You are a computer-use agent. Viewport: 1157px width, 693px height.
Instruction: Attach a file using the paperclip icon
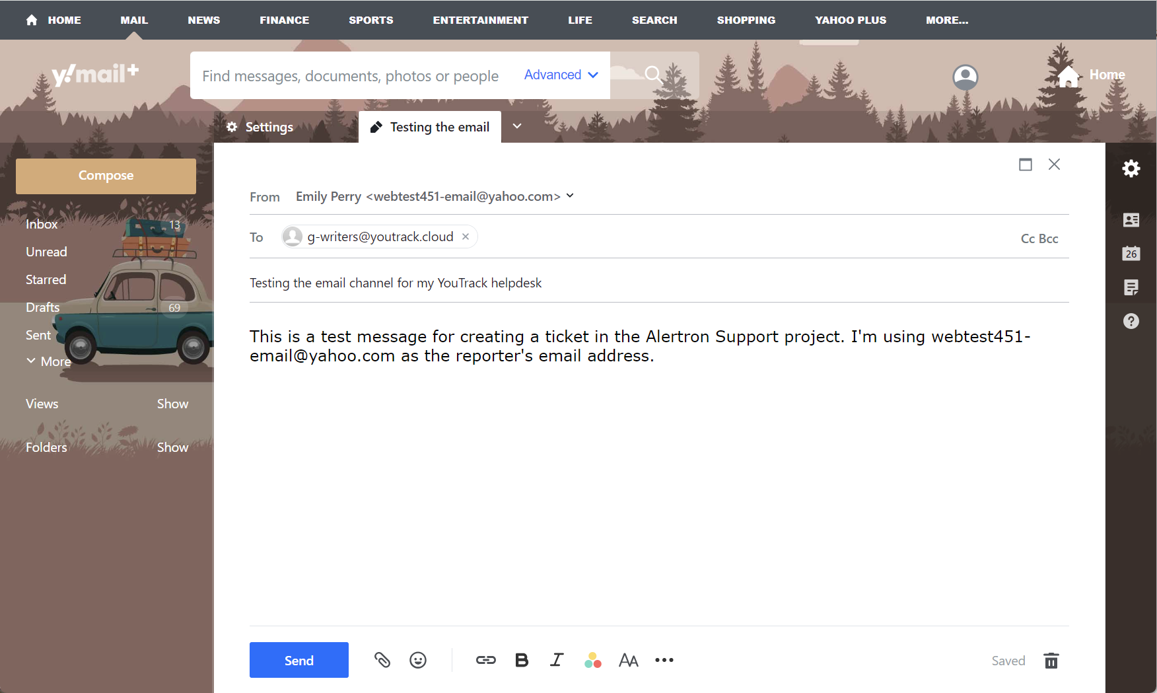[383, 660]
